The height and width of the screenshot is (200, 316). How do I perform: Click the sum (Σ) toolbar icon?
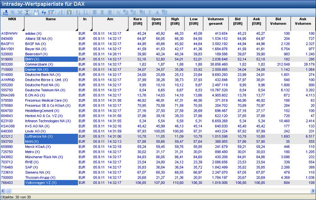pos(149,12)
